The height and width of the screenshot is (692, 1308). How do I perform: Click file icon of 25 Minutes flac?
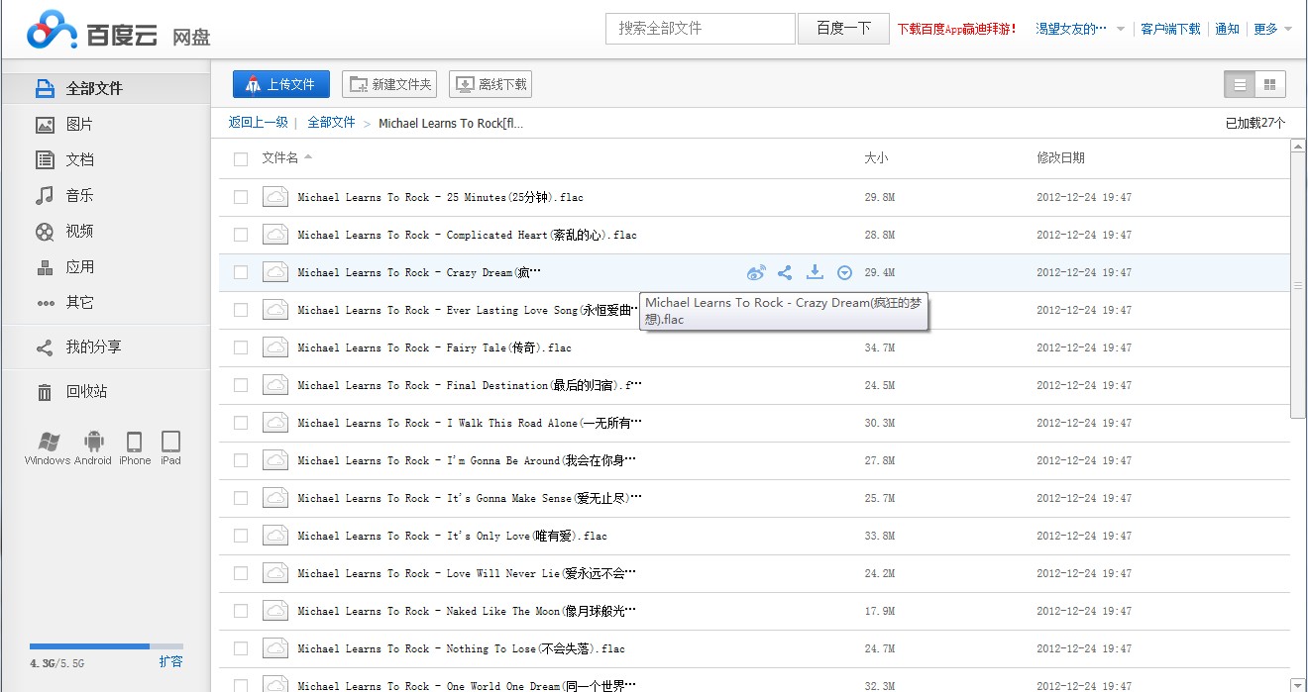click(x=274, y=197)
